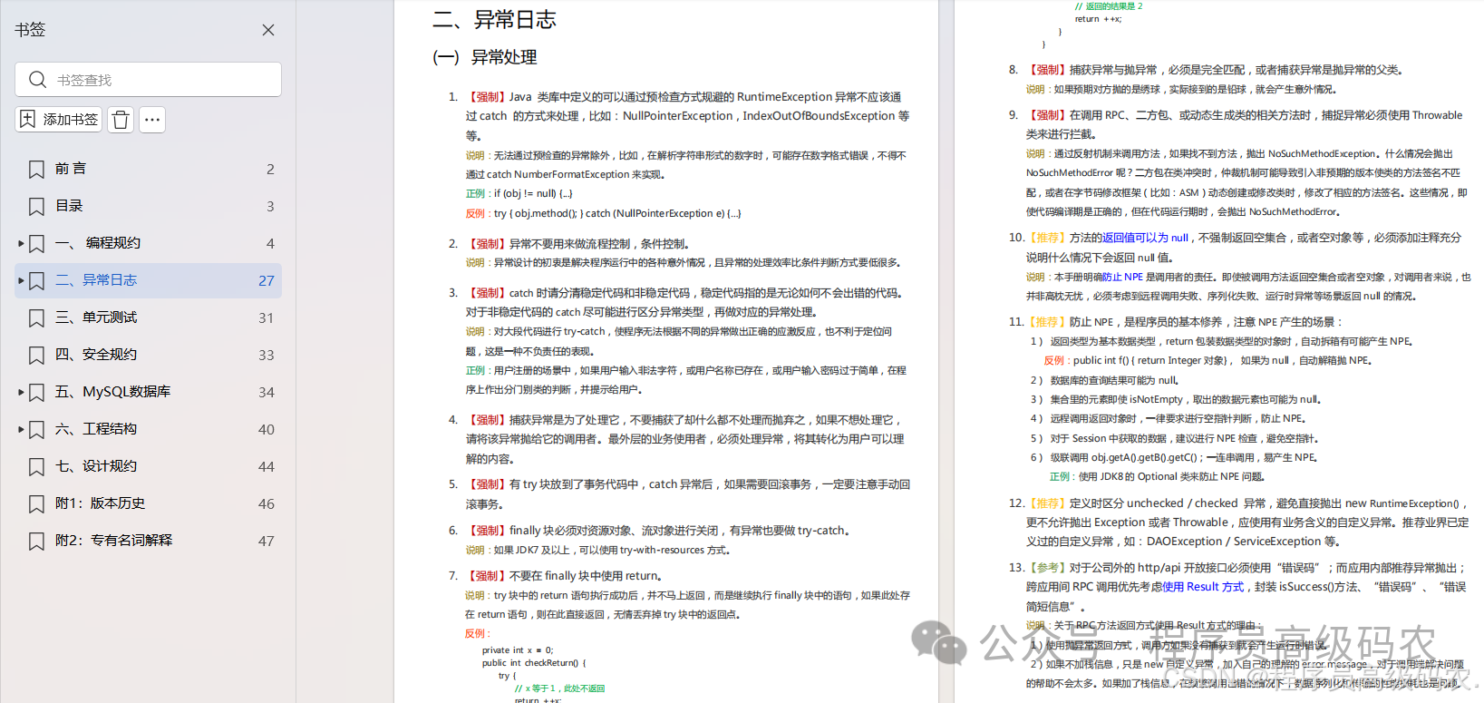The height and width of the screenshot is (703, 1484).
Task: Click the bookmark icon beside 二、异常日志
Action: click(36, 281)
